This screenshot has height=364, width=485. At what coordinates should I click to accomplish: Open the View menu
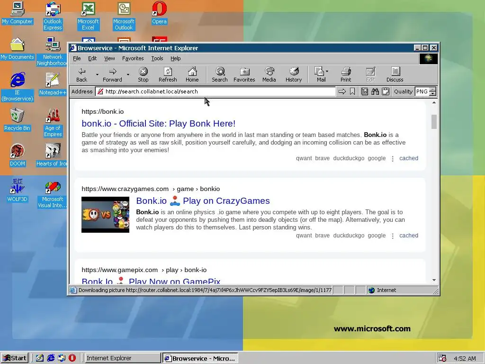point(109,58)
